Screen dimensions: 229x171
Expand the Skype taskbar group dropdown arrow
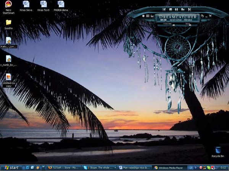115,168
